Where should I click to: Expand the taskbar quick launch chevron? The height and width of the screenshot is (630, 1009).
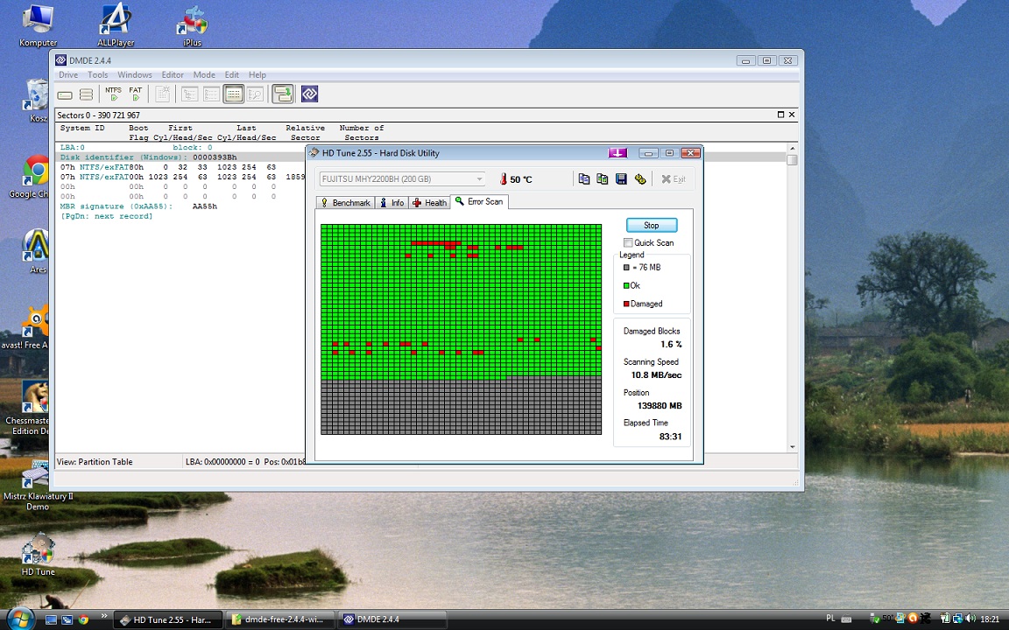[x=103, y=617]
